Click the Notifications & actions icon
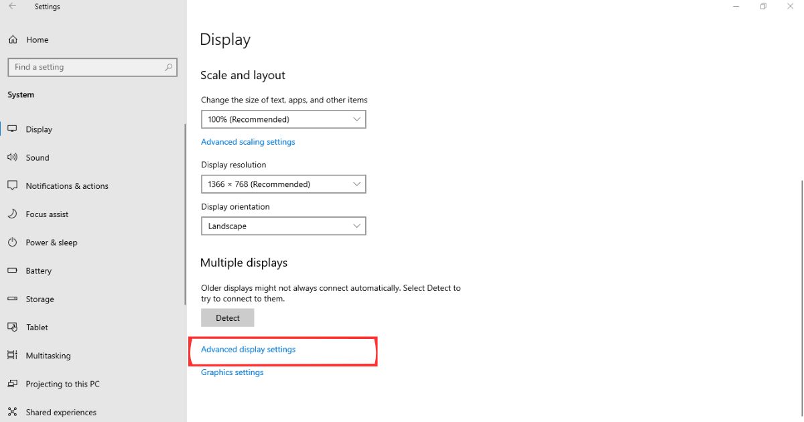This screenshot has width=804, height=422. (12, 186)
